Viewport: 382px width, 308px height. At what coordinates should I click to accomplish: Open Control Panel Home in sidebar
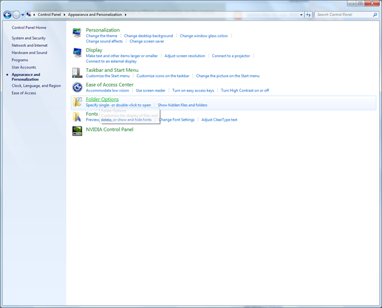point(29,28)
